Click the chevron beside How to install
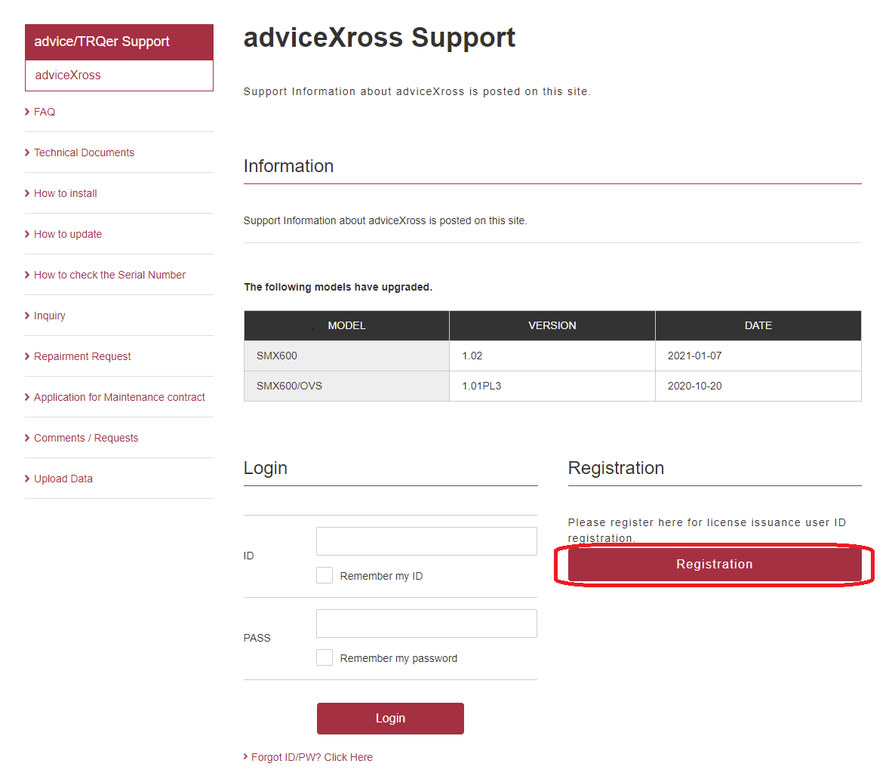Image resolution: width=895 pixels, height=779 pixels. click(27, 193)
